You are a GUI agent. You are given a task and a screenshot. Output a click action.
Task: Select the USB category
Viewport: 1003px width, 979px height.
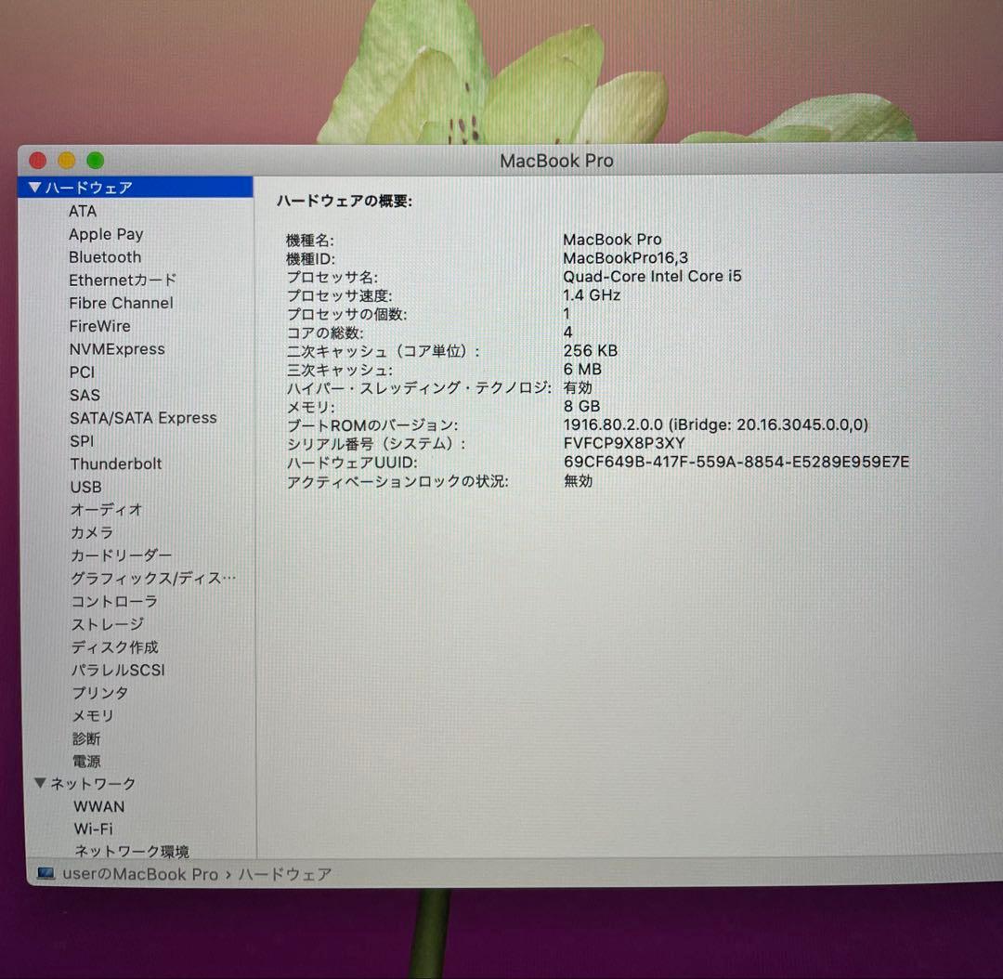[85, 487]
